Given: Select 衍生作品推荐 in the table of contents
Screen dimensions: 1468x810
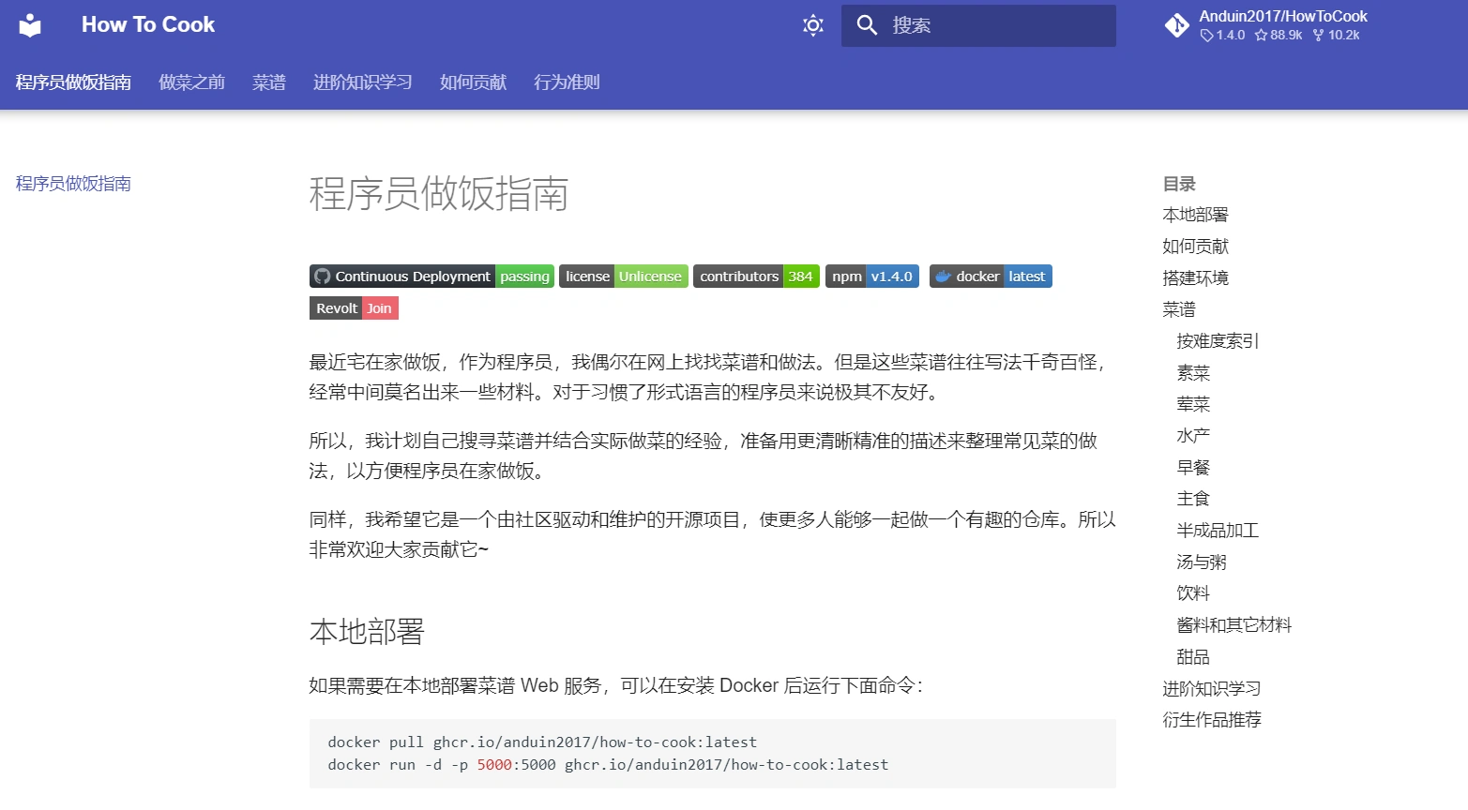Looking at the screenshot, I should pos(1212,720).
